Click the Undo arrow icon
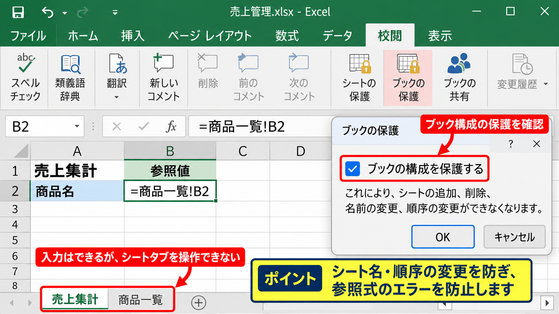 (x=47, y=13)
